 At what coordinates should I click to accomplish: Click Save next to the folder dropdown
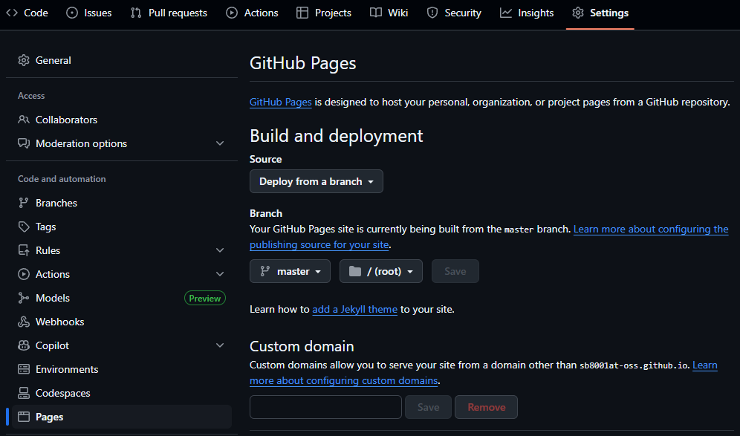(455, 271)
